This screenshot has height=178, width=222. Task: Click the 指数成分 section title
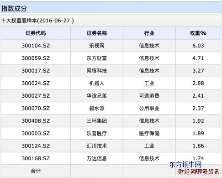pyautogui.click(x=14, y=9)
